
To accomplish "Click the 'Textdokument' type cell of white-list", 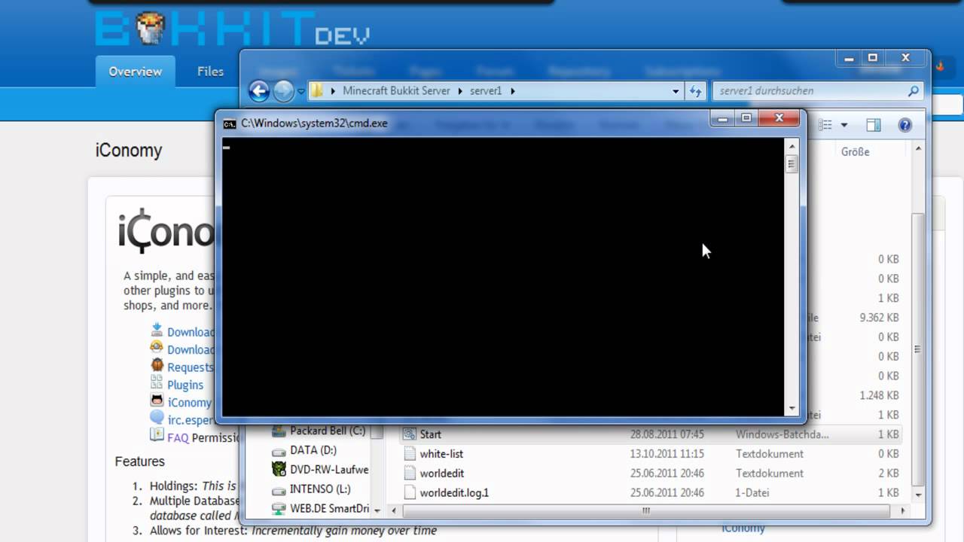I will (x=770, y=454).
